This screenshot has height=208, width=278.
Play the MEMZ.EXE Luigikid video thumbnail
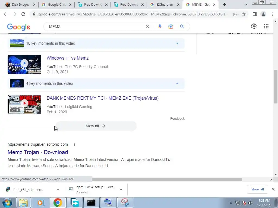coord(24,105)
